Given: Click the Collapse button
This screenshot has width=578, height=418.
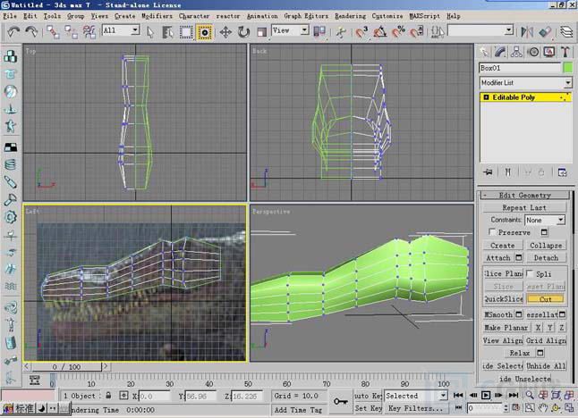Looking at the screenshot, I should [x=546, y=246].
